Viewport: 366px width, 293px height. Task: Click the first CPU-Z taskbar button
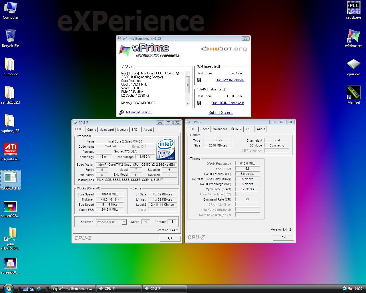119,289
